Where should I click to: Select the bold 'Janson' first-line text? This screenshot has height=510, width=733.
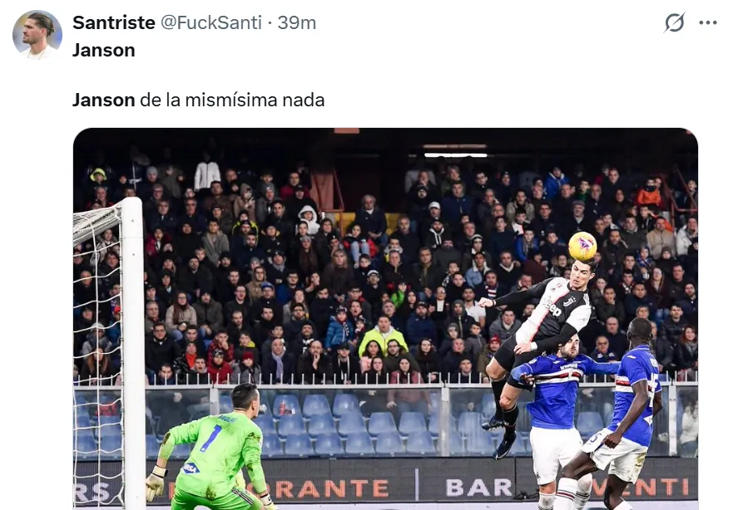(x=104, y=50)
